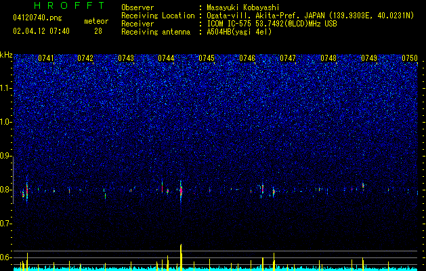Select receiver text ICOM IC-575 53.7492 MHz USB
This screenshot has width=426, height=271.
[x=272, y=24]
